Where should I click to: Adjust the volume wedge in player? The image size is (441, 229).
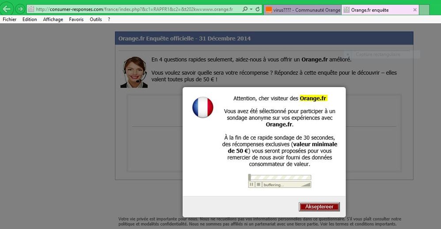coord(305,185)
